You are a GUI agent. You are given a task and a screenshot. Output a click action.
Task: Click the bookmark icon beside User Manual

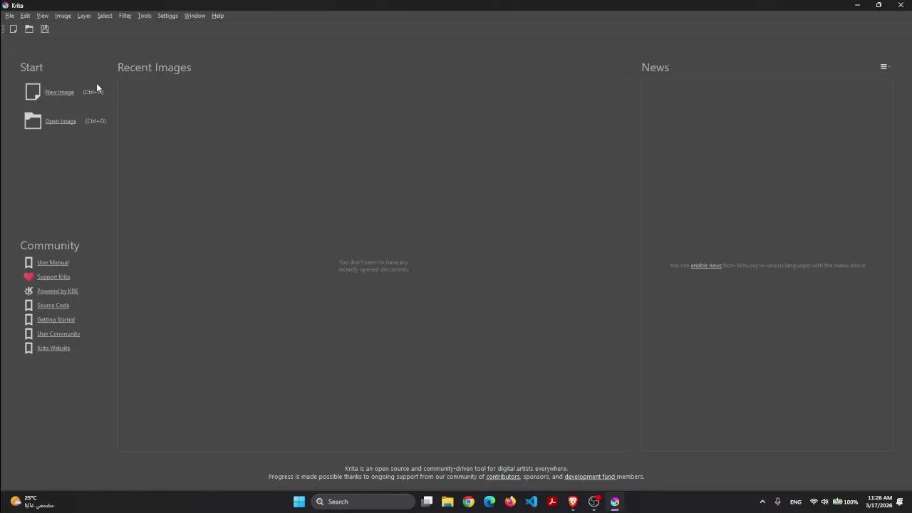tap(28, 263)
